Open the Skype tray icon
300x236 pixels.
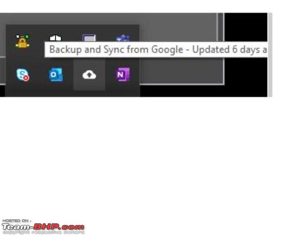(22, 75)
